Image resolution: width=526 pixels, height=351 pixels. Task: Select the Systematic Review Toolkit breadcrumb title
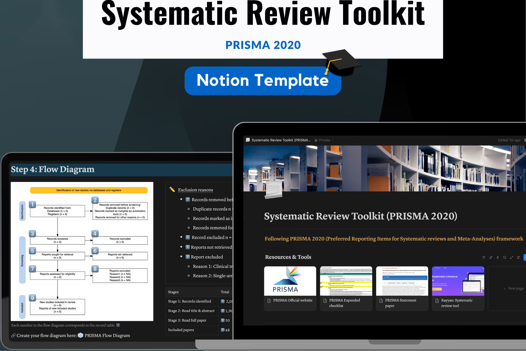(281, 140)
